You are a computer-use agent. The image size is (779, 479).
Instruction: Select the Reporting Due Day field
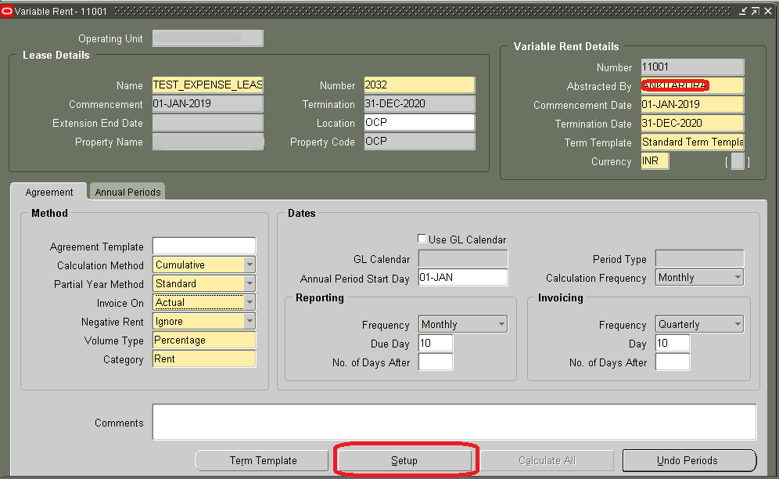tap(435, 342)
